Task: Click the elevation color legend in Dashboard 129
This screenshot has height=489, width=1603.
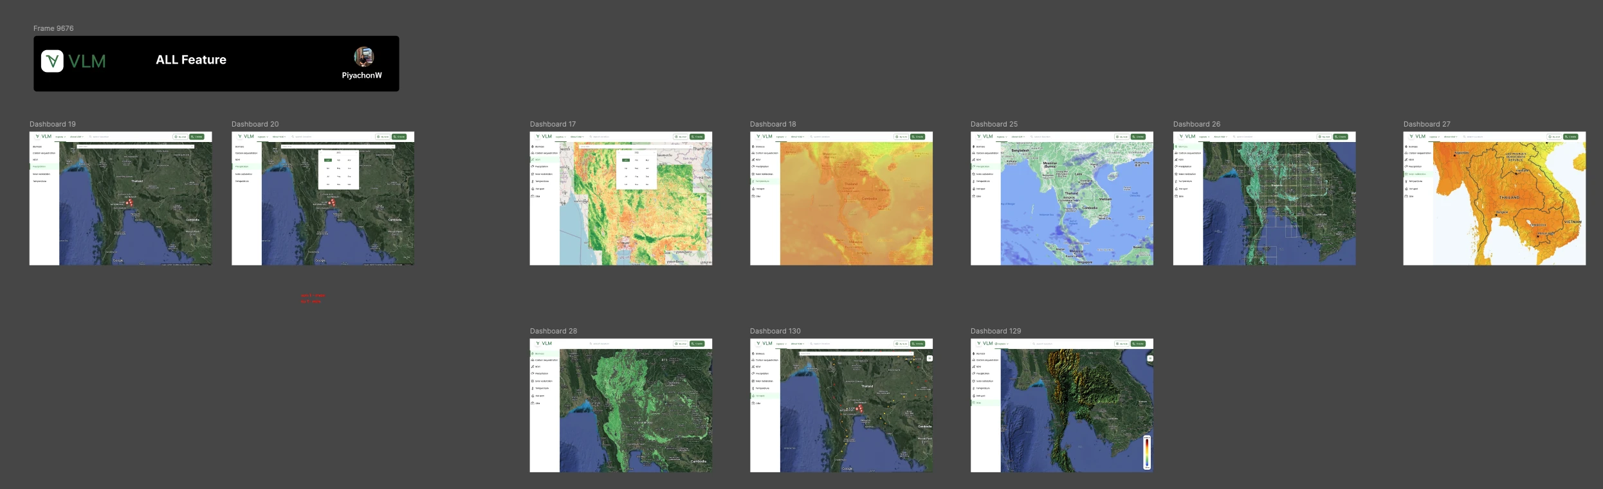Action: point(1146,452)
